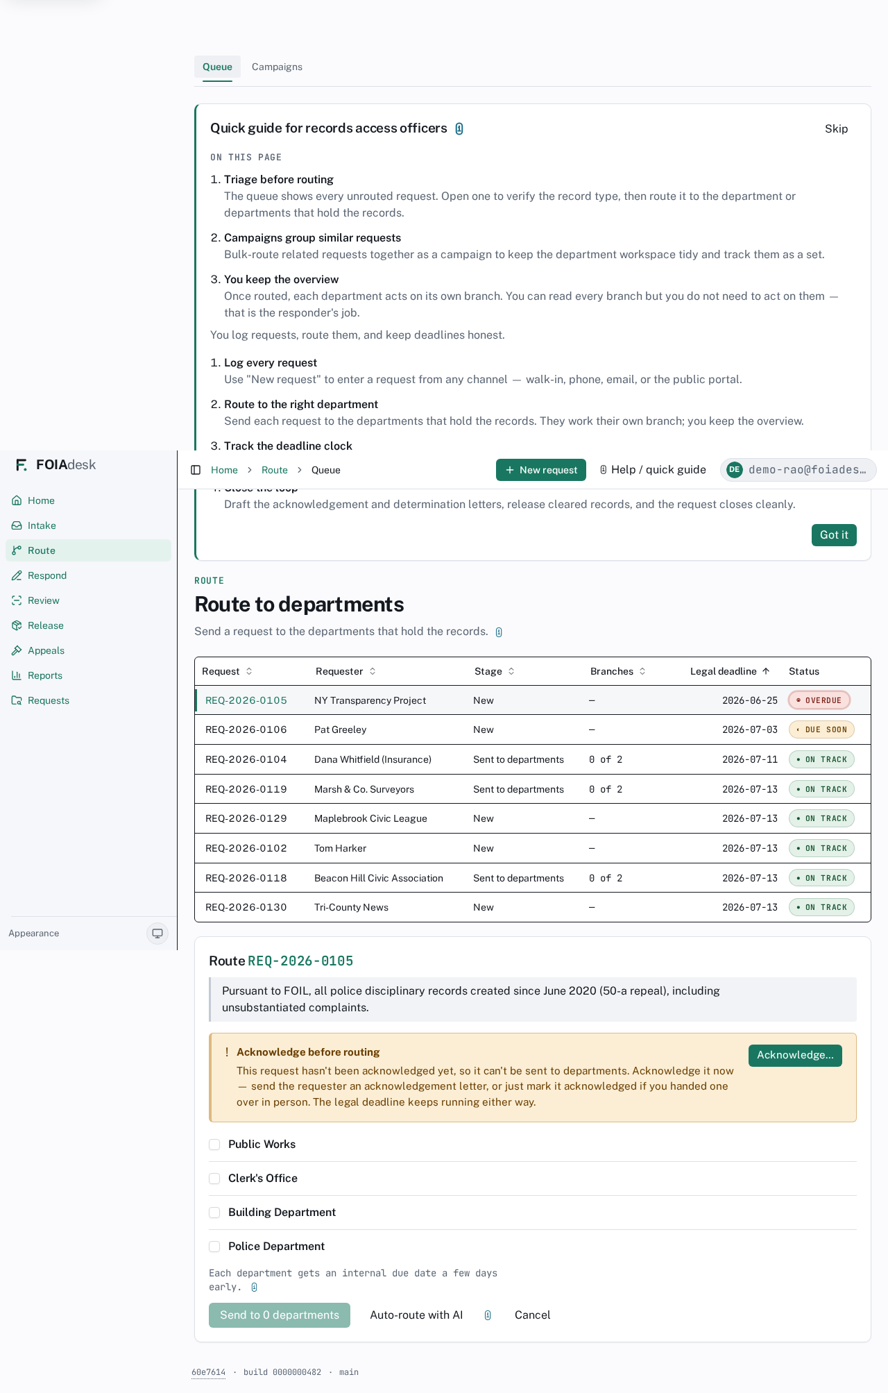Open the Release section
The image size is (888, 1393).
[x=88, y=625]
